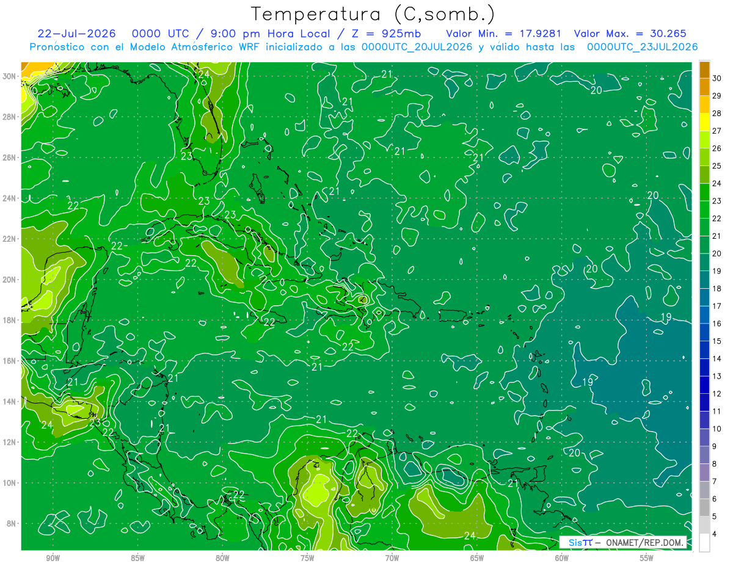Click the latitude axis label 28N
The height and width of the screenshot is (566, 733).
[10, 117]
